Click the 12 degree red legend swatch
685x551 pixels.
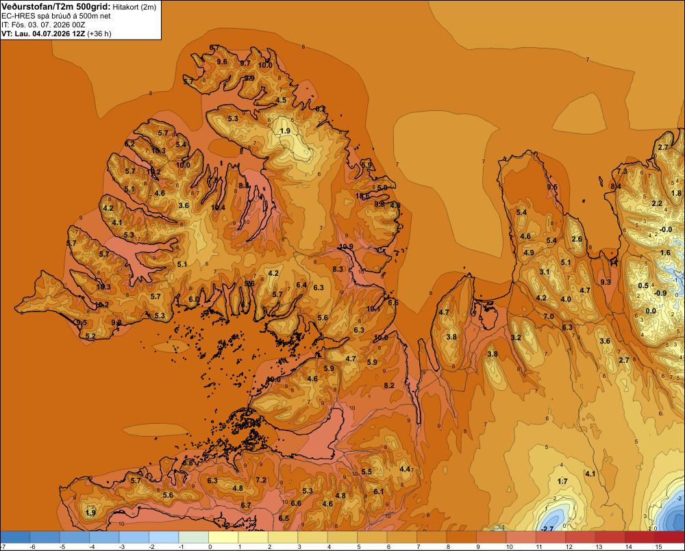tap(580, 537)
